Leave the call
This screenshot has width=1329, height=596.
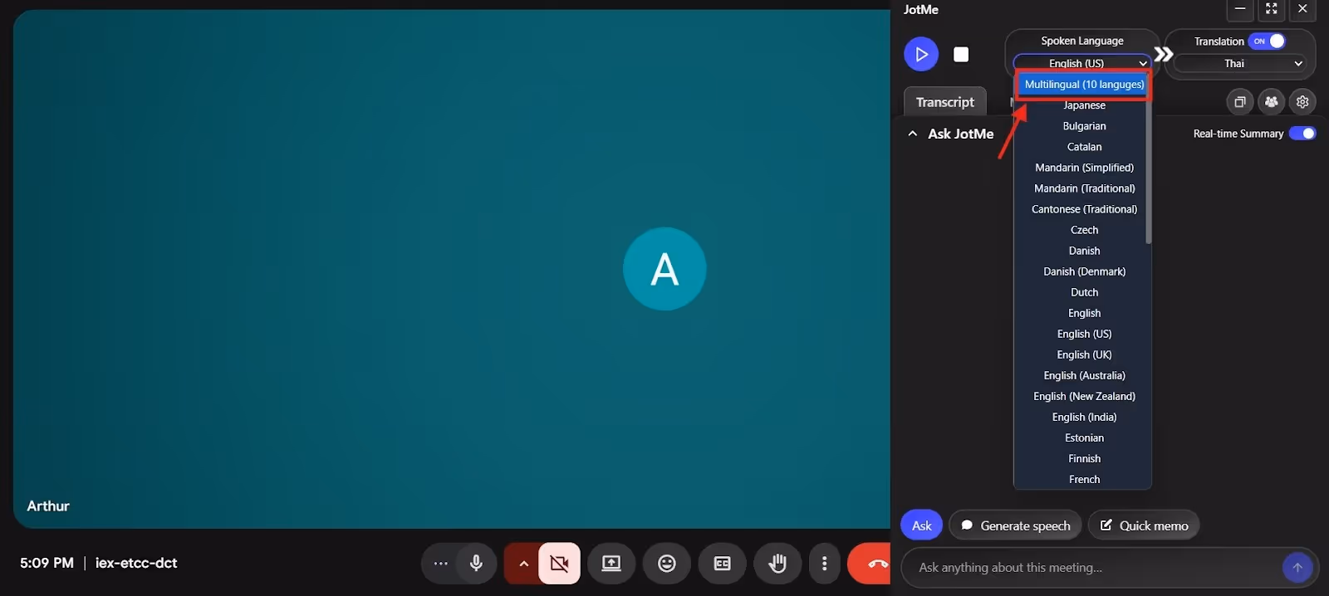[x=870, y=564]
